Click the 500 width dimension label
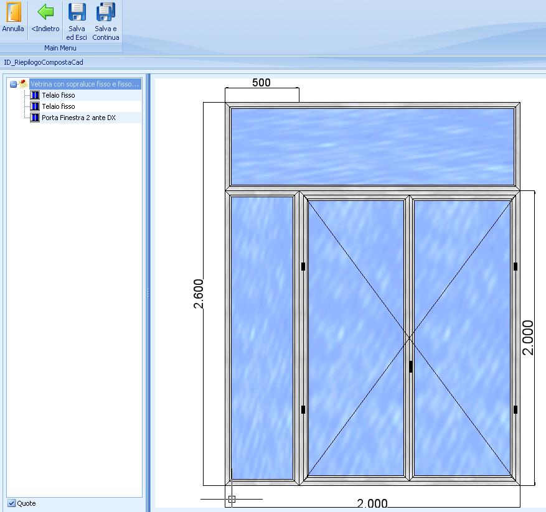Screen dimensions: 546x512 click(x=261, y=83)
